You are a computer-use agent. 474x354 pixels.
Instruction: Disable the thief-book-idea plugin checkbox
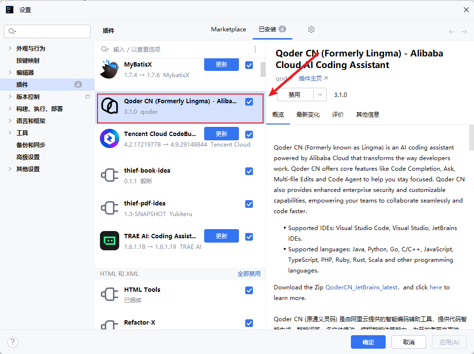pyautogui.click(x=249, y=171)
